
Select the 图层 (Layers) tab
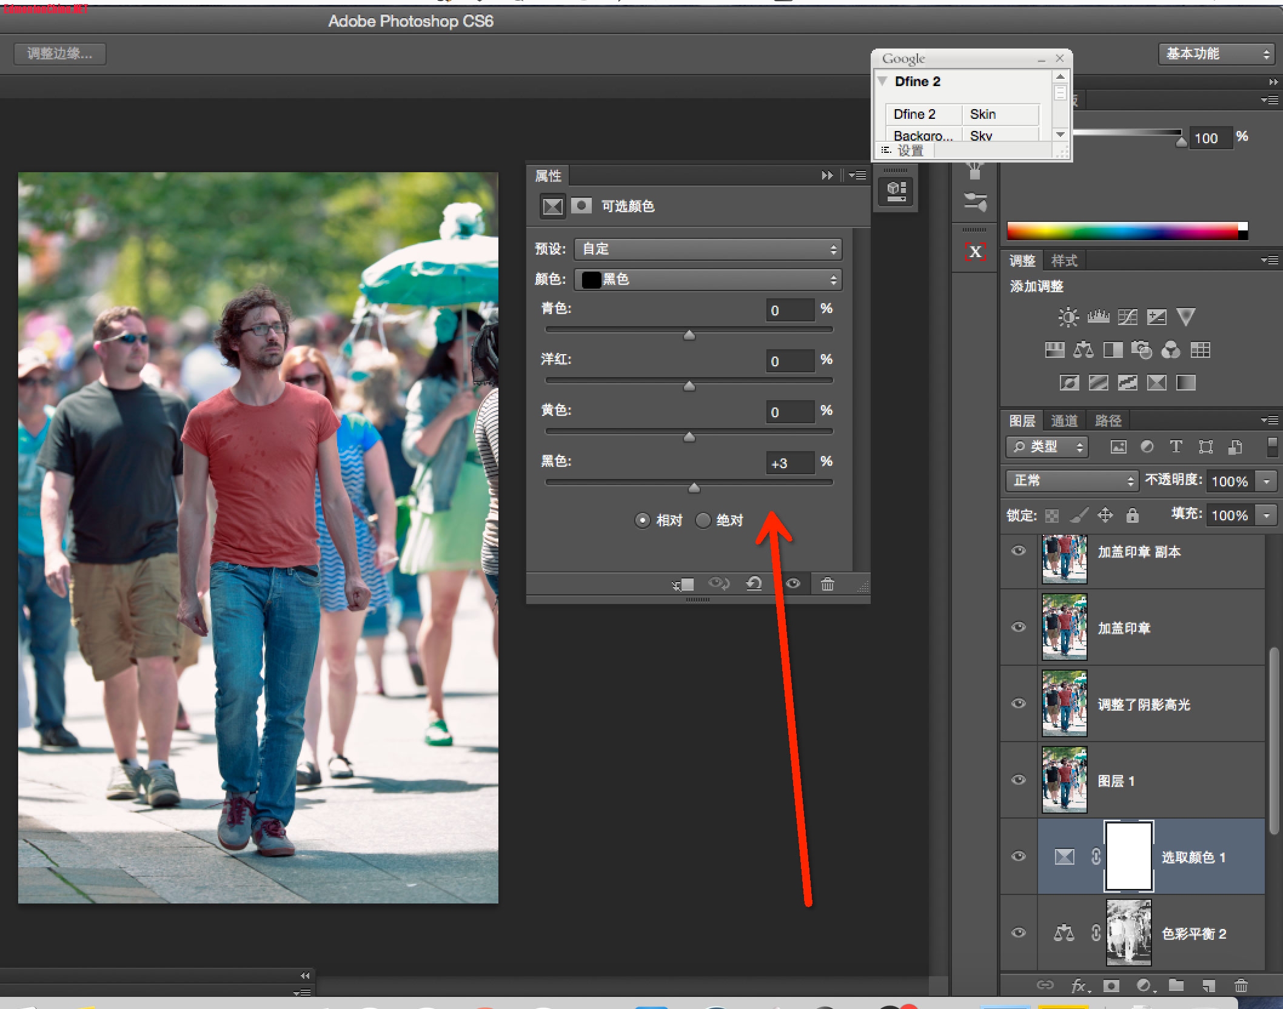click(x=1022, y=420)
